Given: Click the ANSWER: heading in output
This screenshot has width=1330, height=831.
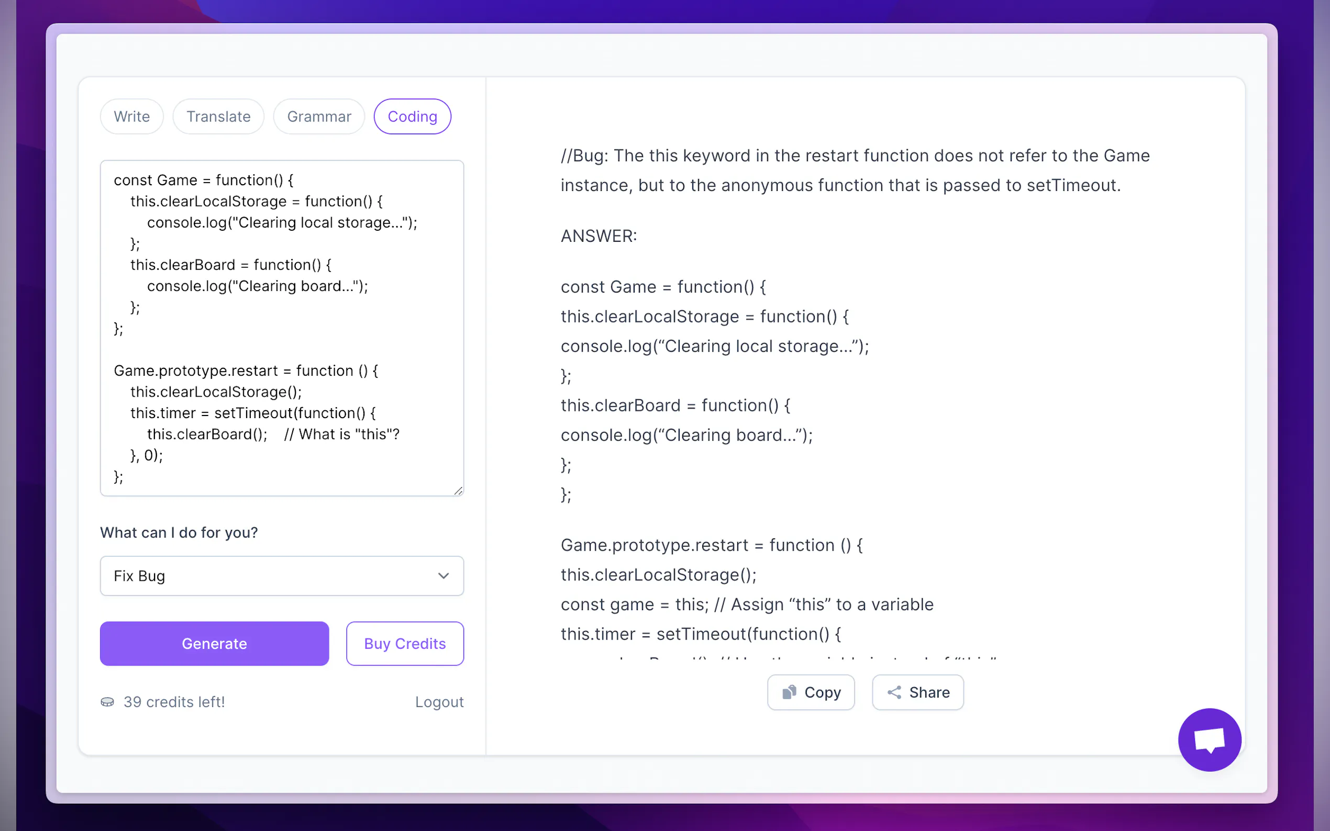Looking at the screenshot, I should tap(598, 237).
